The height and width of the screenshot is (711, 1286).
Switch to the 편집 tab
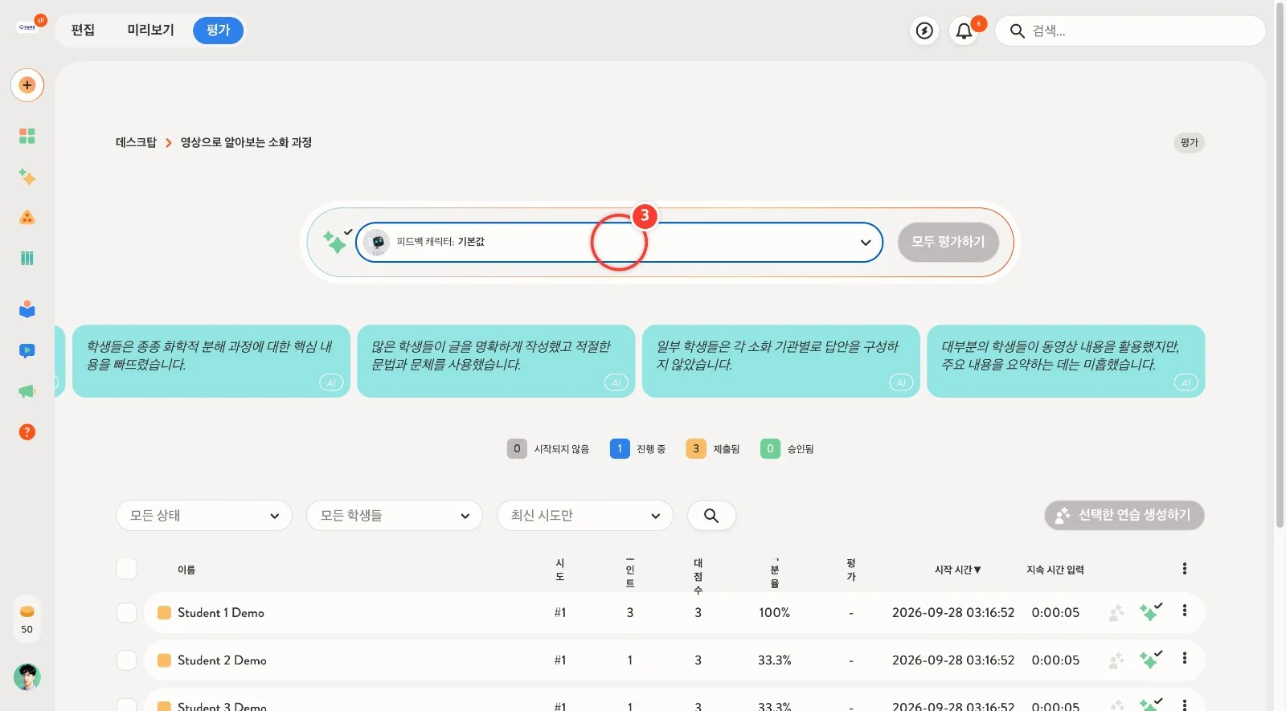pyautogui.click(x=83, y=31)
